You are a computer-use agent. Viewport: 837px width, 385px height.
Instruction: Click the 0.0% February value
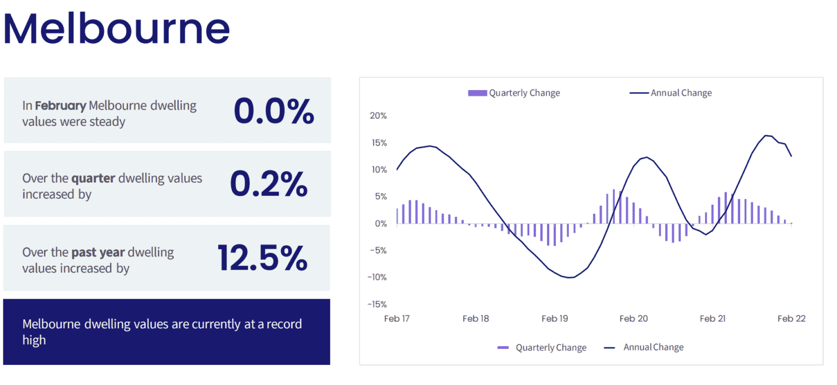coord(274,111)
